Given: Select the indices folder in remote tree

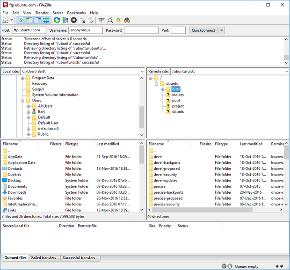Looking at the screenshot, I should click(178, 95).
